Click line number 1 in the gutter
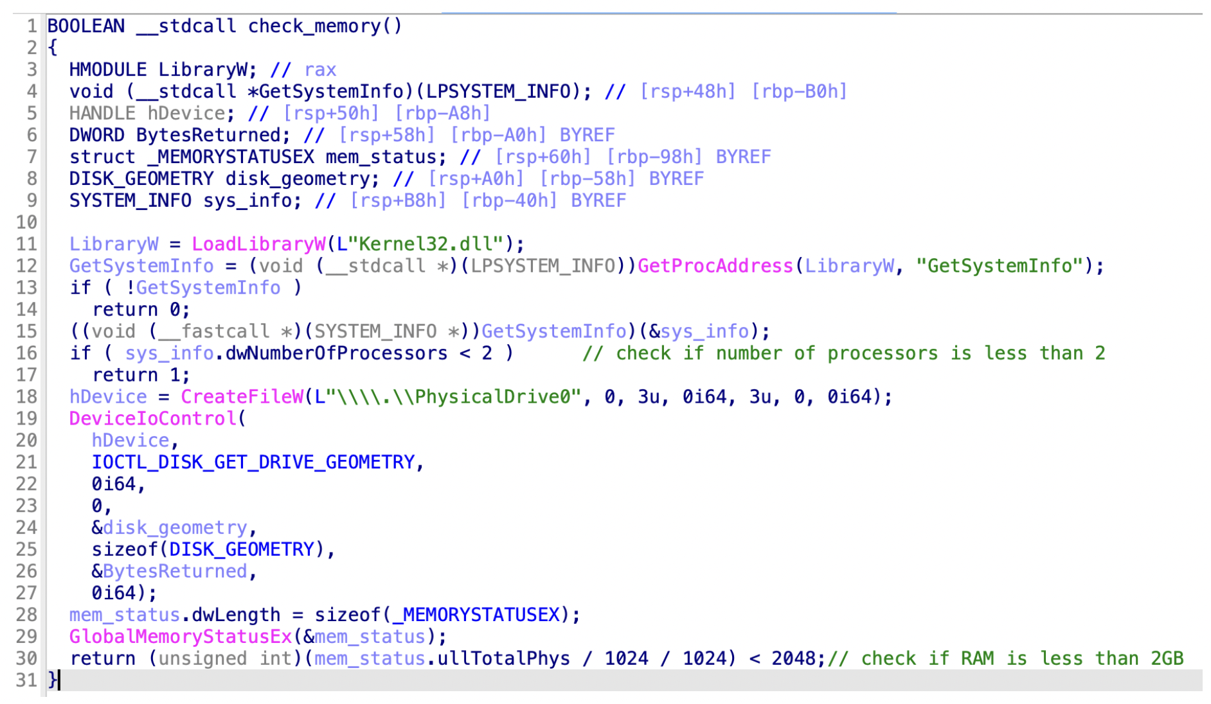 31,26
